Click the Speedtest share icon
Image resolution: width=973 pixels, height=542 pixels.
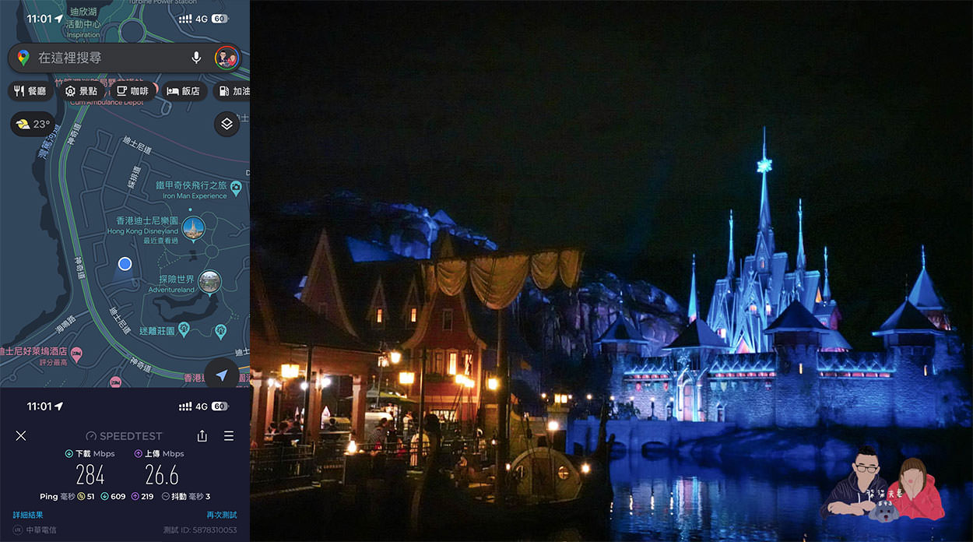click(202, 436)
